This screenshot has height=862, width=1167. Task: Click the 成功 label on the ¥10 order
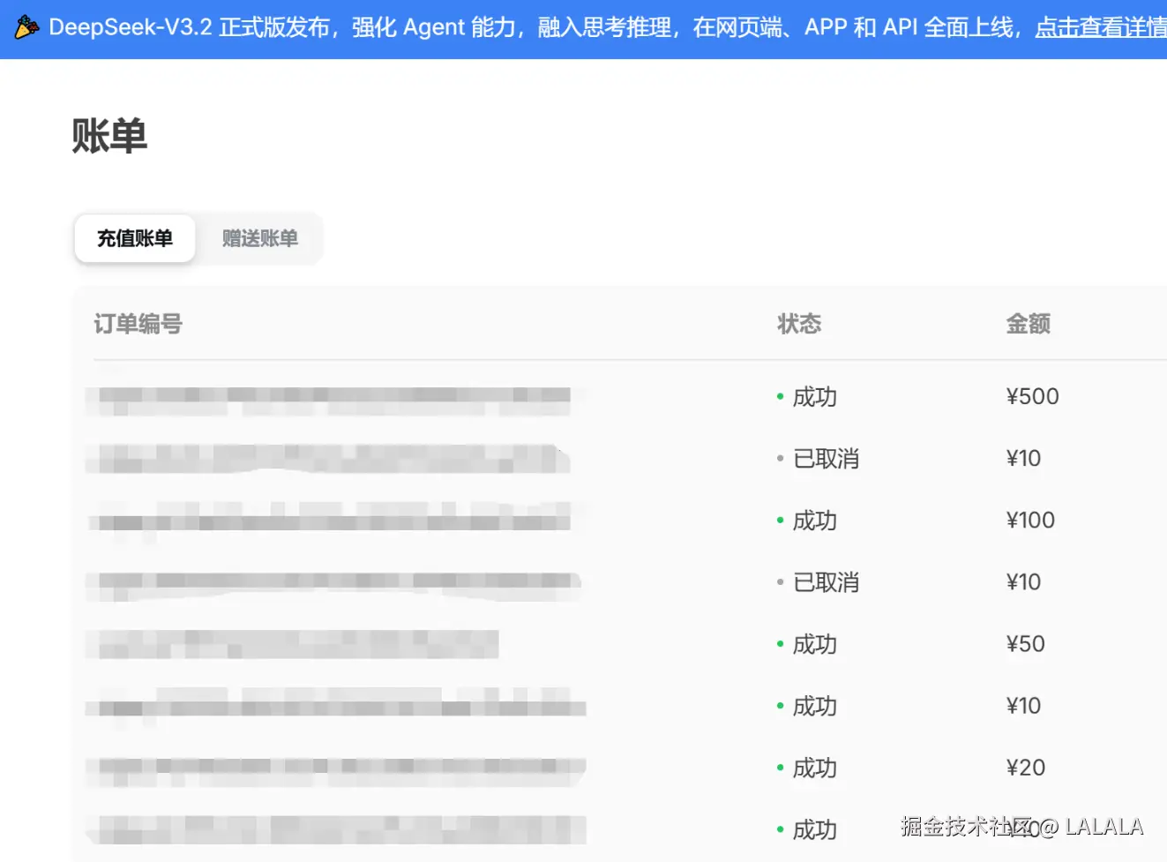coord(814,706)
